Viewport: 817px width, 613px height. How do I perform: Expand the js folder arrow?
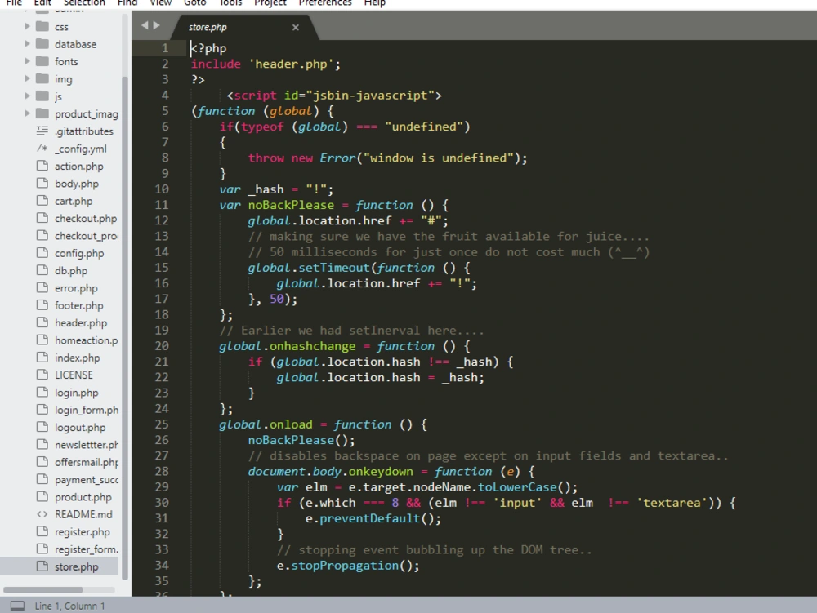(27, 96)
